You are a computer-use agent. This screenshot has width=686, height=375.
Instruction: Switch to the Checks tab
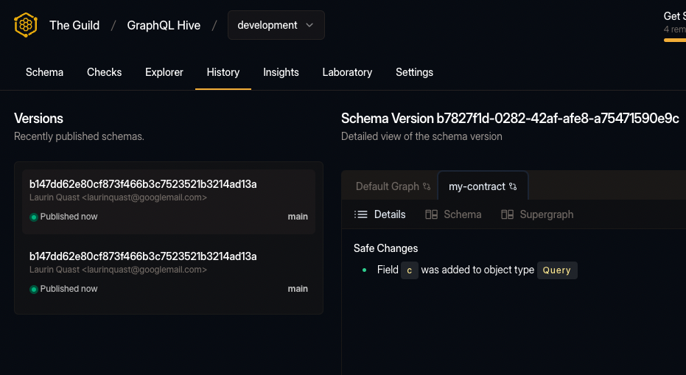click(x=104, y=72)
